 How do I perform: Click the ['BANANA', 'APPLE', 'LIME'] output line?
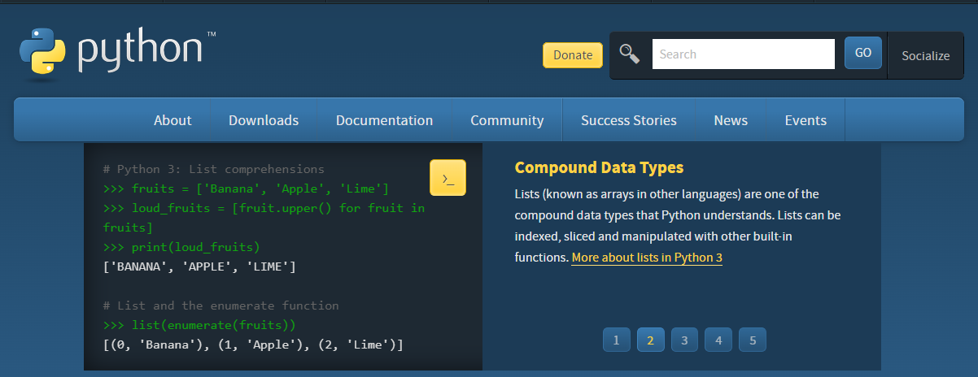(x=199, y=266)
